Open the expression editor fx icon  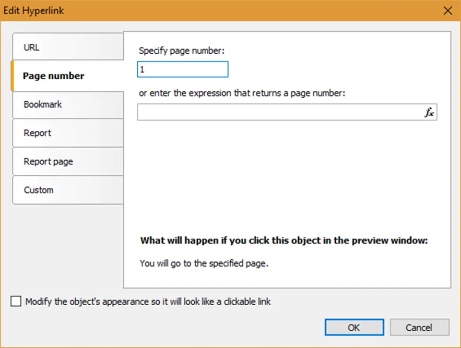[x=429, y=112]
